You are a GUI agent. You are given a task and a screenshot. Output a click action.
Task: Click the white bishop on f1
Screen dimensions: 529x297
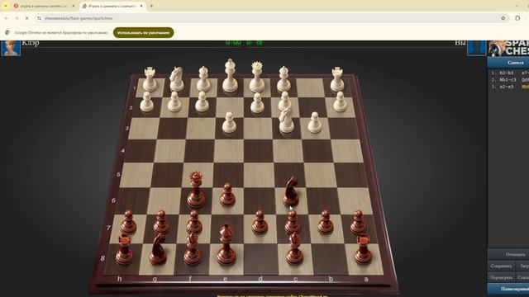203,79
